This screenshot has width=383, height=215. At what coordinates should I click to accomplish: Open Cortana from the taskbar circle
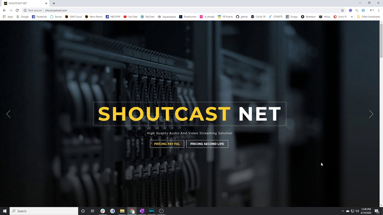[83, 211]
